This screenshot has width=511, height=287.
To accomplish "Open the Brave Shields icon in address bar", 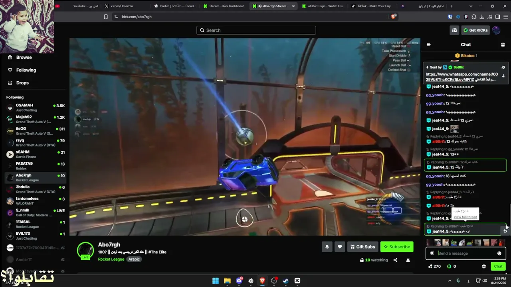I will pos(394,17).
